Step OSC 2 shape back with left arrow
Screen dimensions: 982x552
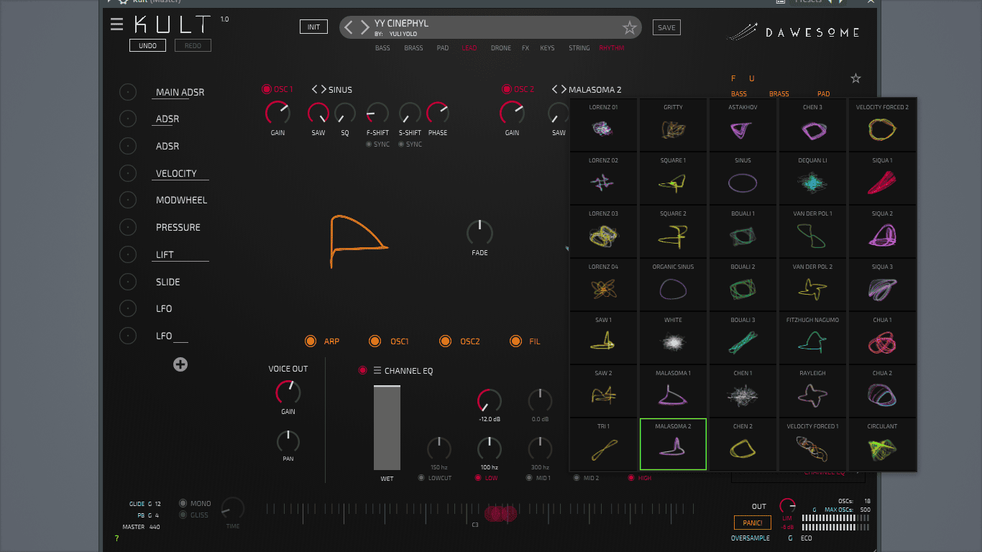tap(555, 89)
